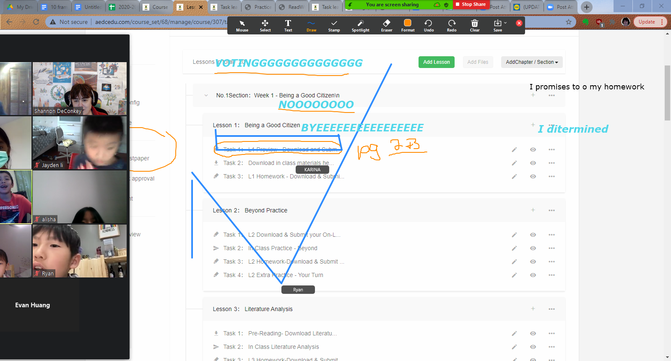Edit the Download in class materials task
The image size is (671, 361).
(514, 163)
